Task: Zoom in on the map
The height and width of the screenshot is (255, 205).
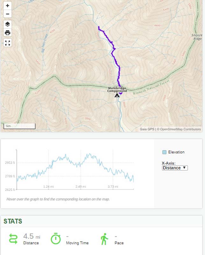Action: click(8, 6)
